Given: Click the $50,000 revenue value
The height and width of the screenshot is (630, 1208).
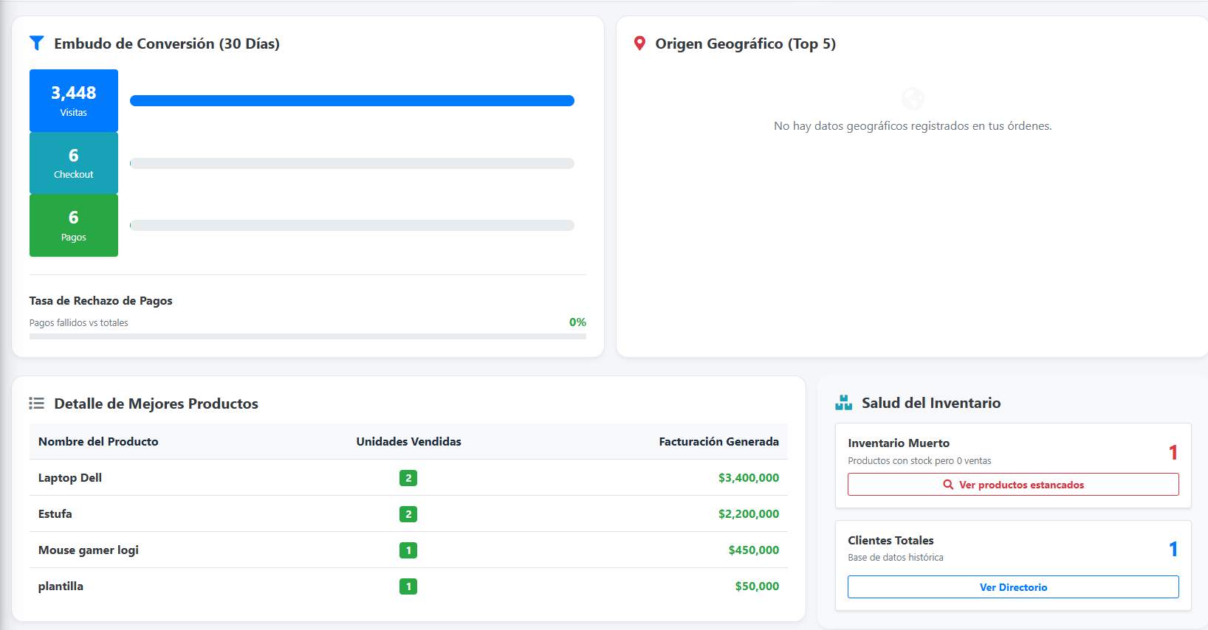Looking at the screenshot, I should pyautogui.click(x=757, y=586).
